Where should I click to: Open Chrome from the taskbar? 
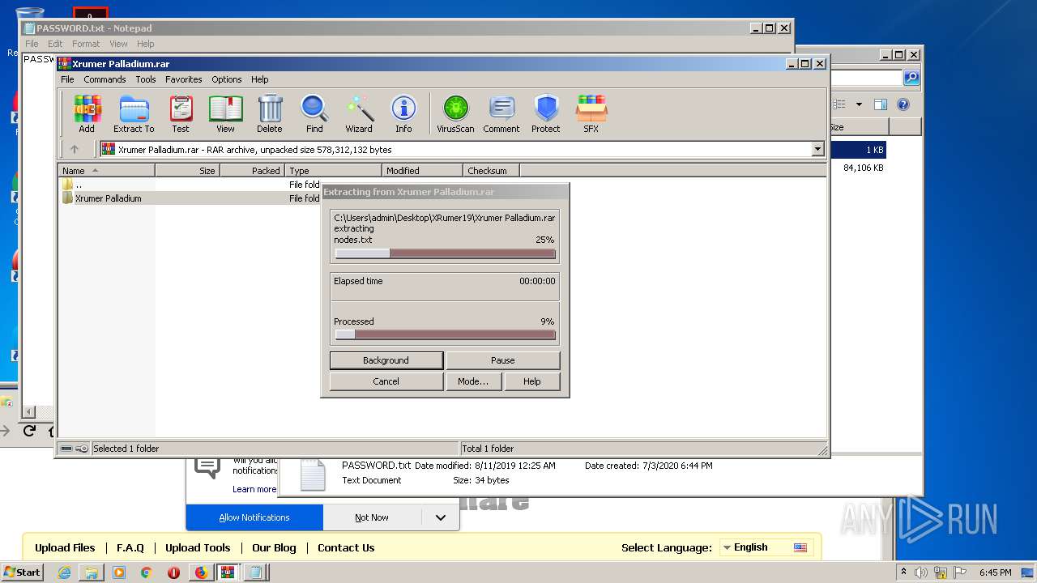tap(146, 572)
